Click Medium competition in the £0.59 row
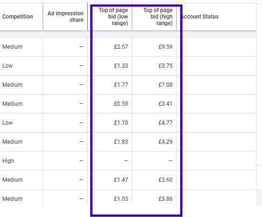This screenshot has width=262, height=217. pyautogui.click(x=13, y=104)
